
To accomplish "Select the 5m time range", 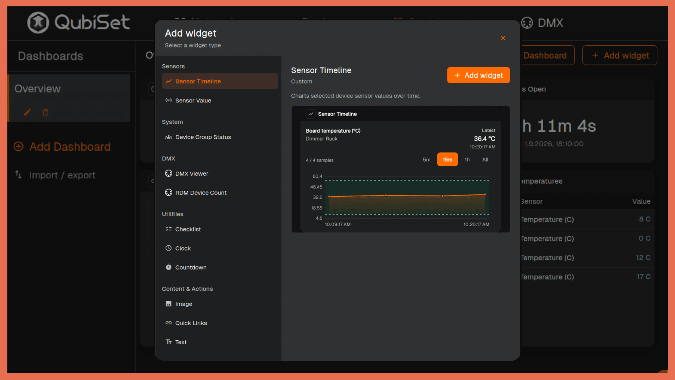I will (426, 159).
